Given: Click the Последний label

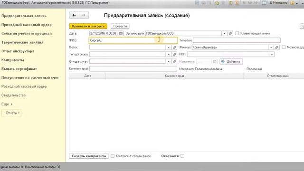Looking at the screenshot, I should coord(254,69).
